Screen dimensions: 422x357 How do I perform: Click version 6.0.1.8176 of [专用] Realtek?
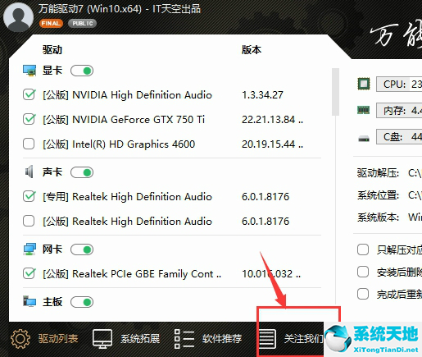[x=265, y=197]
